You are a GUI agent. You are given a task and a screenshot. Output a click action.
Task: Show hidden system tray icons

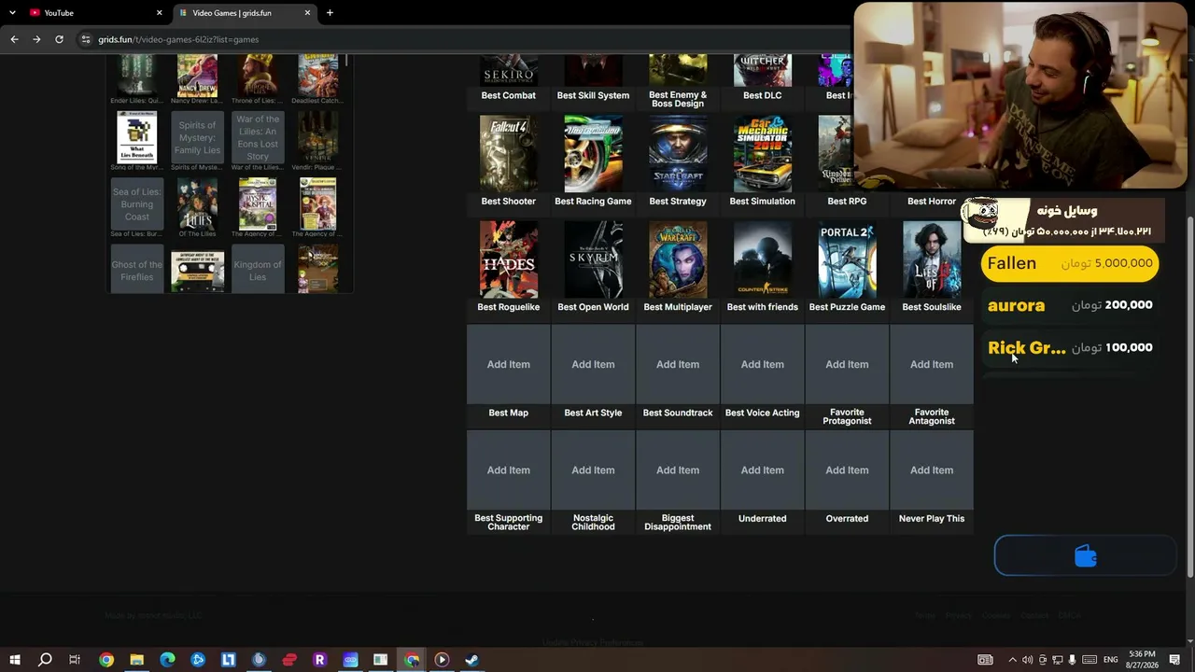1012,660
